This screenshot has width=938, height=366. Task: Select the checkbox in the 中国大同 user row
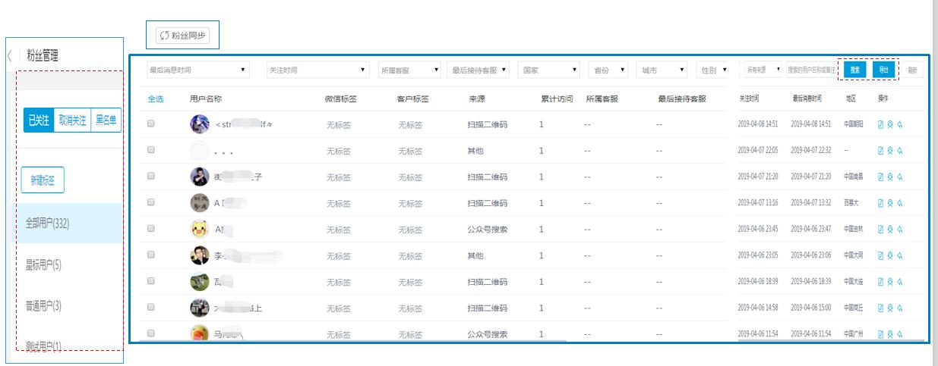click(151, 255)
